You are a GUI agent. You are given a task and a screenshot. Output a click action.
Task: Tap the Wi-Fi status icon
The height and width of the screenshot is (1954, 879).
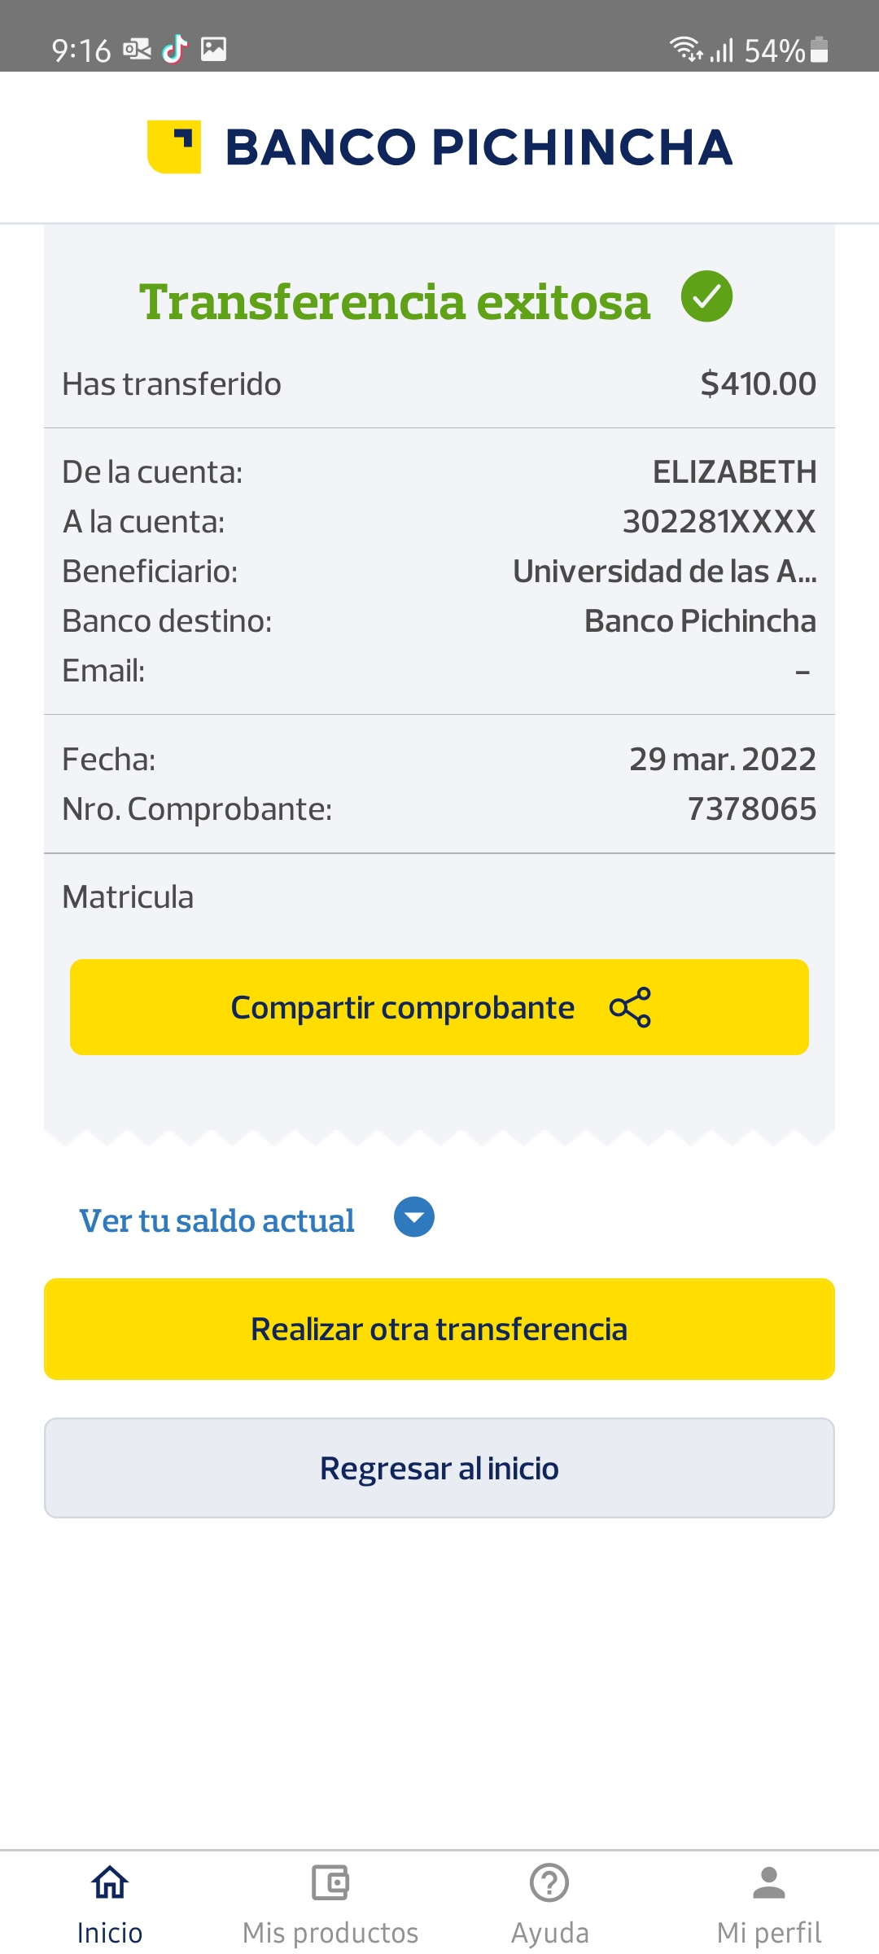(x=685, y=50)
